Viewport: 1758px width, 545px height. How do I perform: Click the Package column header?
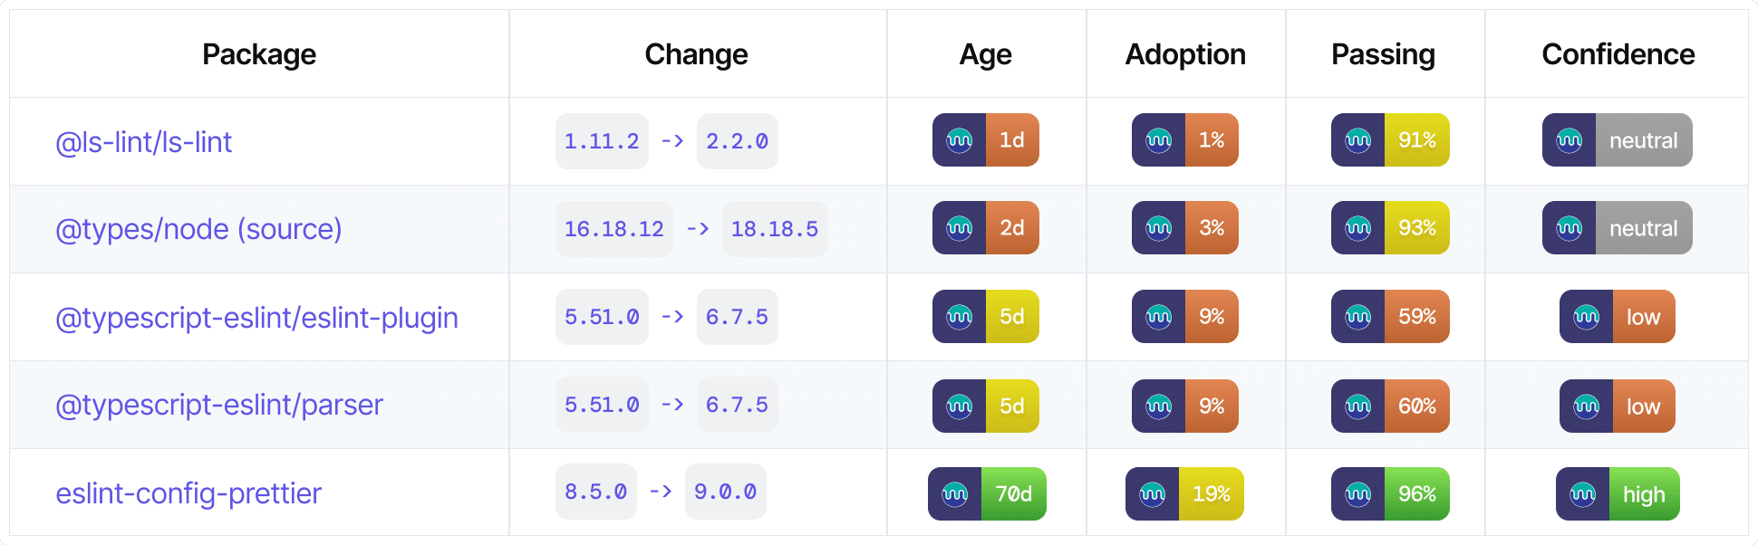click(x=259, y=53)
